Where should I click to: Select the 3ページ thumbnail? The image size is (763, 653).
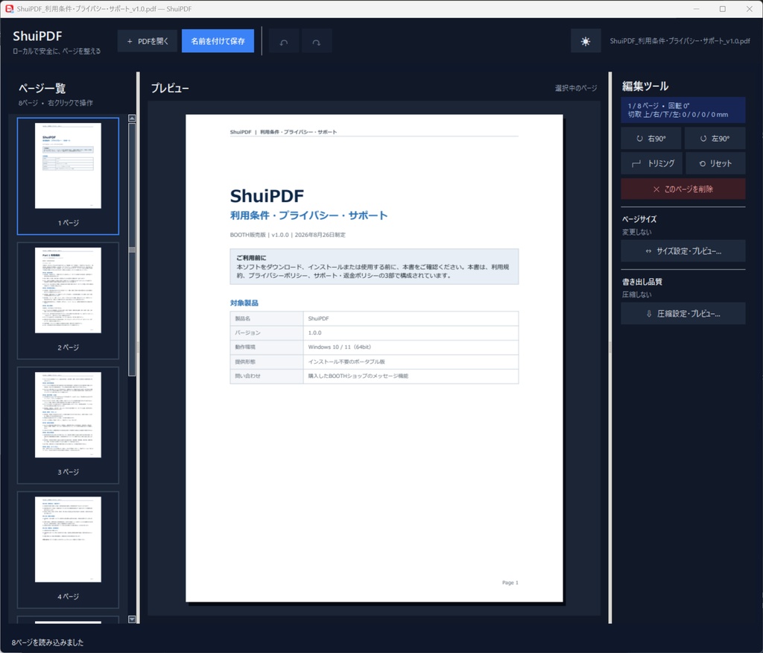tap(68, 425)
